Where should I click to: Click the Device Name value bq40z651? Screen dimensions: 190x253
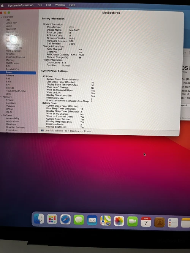click(75, 30)
